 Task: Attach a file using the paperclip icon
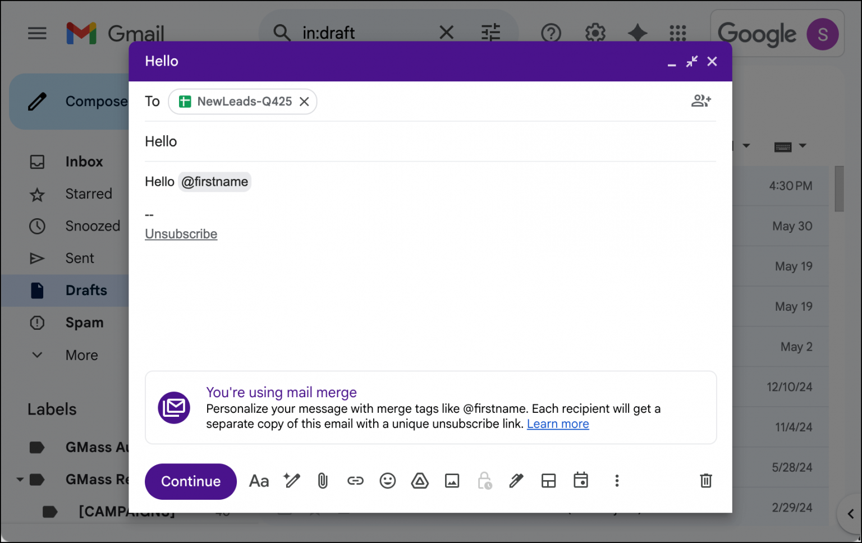[323, 481]
